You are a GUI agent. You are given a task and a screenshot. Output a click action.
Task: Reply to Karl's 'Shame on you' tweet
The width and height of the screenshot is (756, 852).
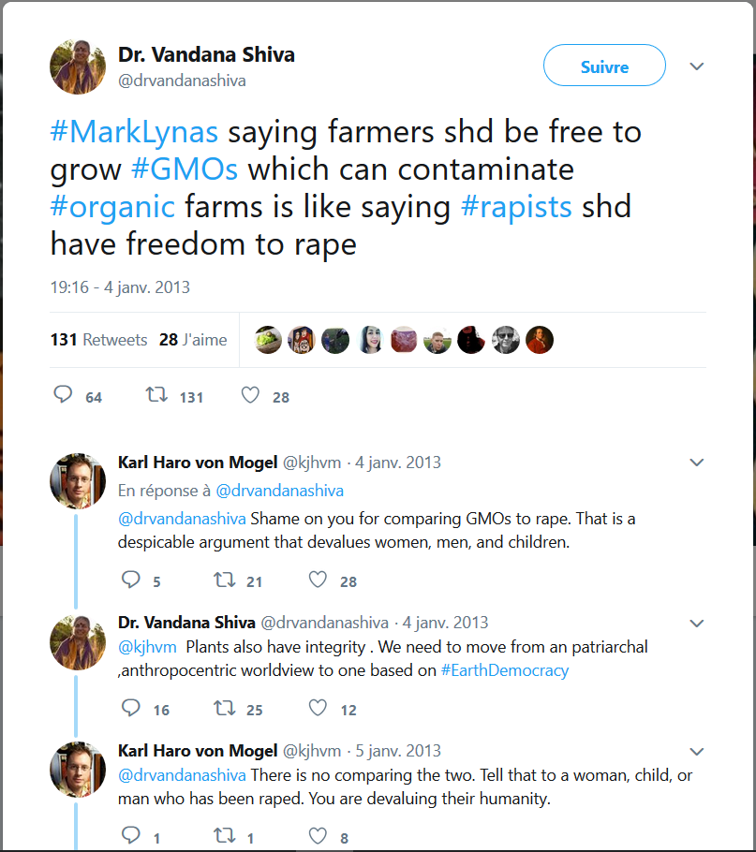131,580
